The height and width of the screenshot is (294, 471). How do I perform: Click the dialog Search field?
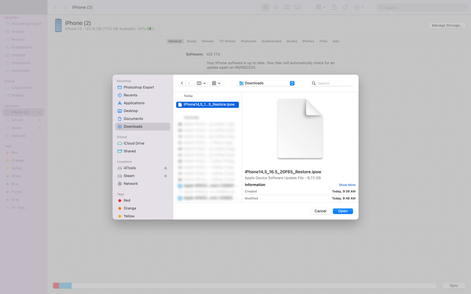(331, 83)
